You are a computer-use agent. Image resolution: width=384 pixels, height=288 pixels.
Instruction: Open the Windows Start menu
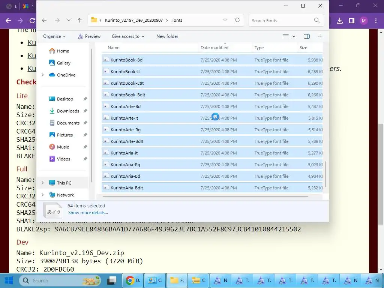(9, 280)
